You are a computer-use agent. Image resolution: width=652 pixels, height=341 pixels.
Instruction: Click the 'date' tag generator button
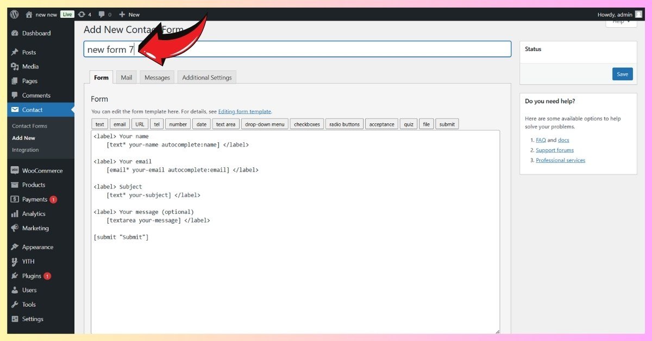202,124
